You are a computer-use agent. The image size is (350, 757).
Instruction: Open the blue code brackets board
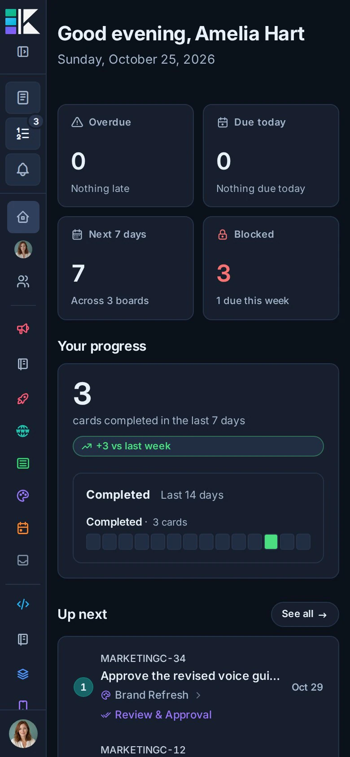(x=23, y=604)
